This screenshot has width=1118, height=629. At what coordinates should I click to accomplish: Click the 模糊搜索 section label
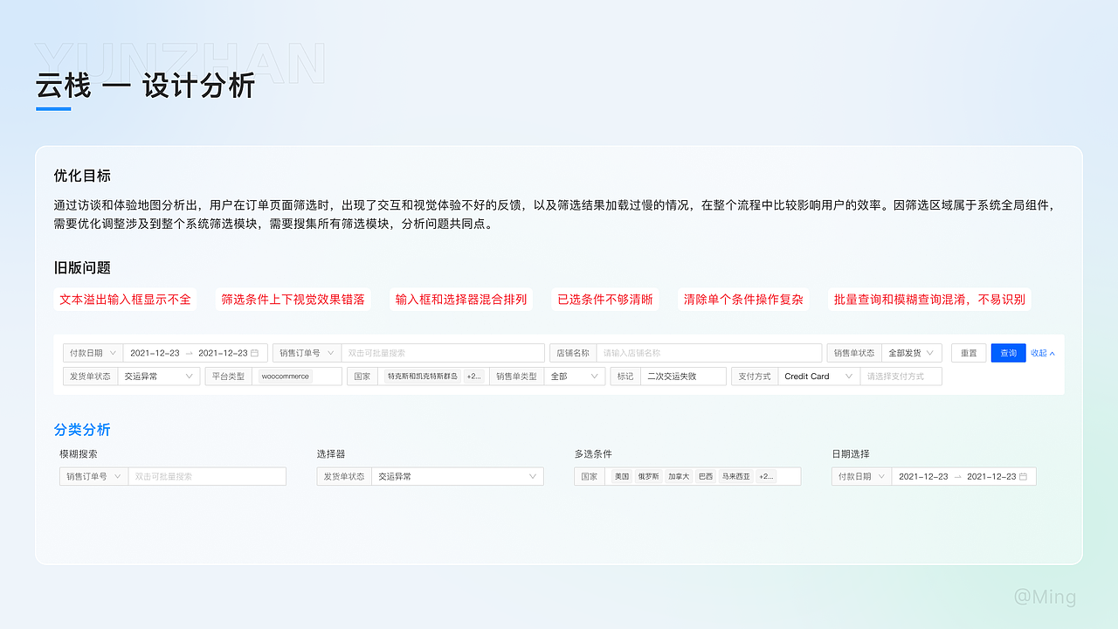(79, 454)
